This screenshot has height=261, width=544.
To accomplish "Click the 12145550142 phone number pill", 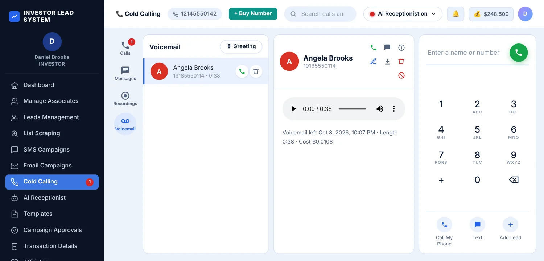I will tap(195, 14).
